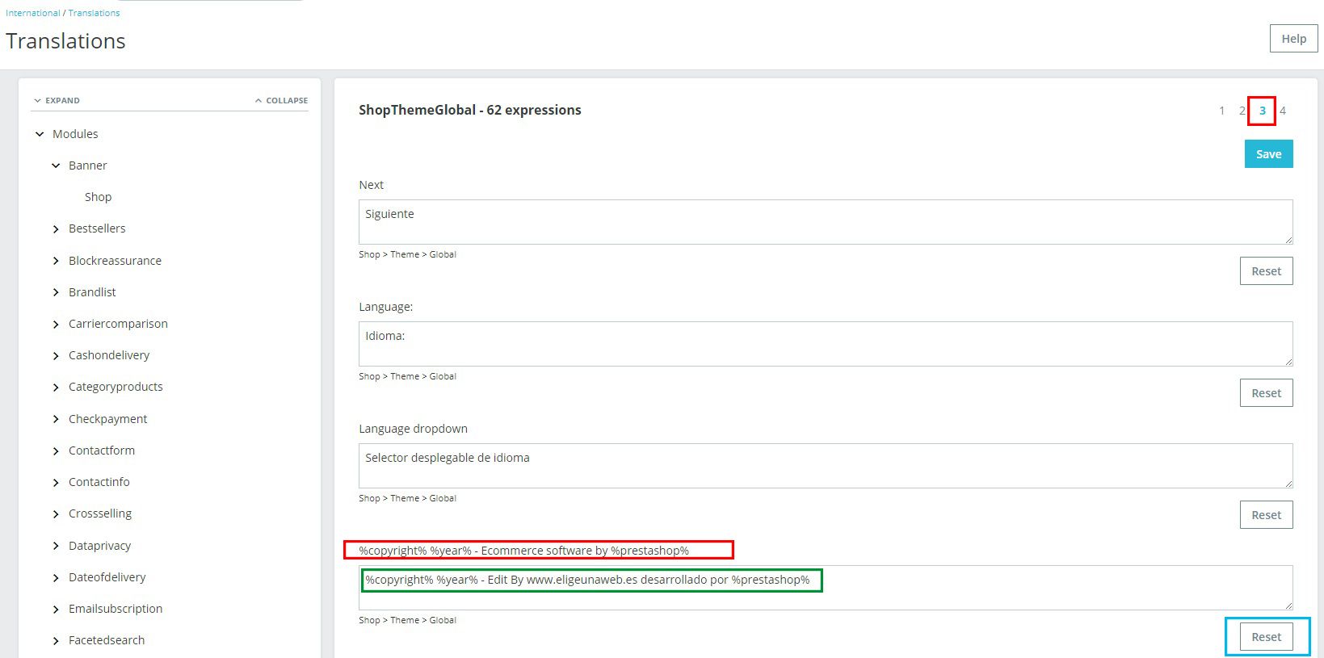Expand the Bestsellers chevron
The height and width of the screenshot is (658, 1324).
pos(56,229)
